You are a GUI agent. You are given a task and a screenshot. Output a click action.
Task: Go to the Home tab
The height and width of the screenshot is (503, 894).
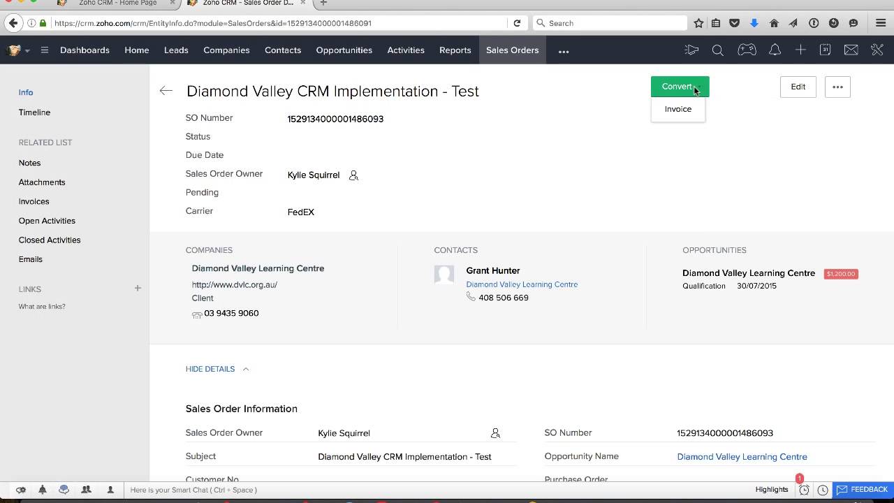coord(137,50)
